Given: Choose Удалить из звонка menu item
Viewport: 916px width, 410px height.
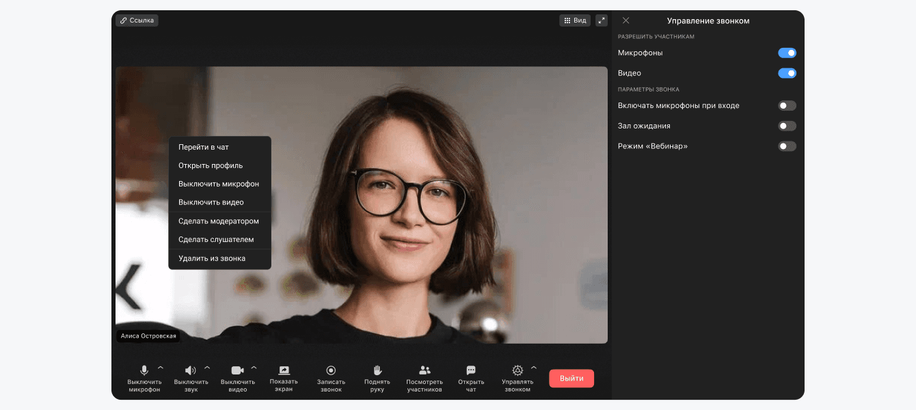Looking at the screenshot, I should click(212, 258).
